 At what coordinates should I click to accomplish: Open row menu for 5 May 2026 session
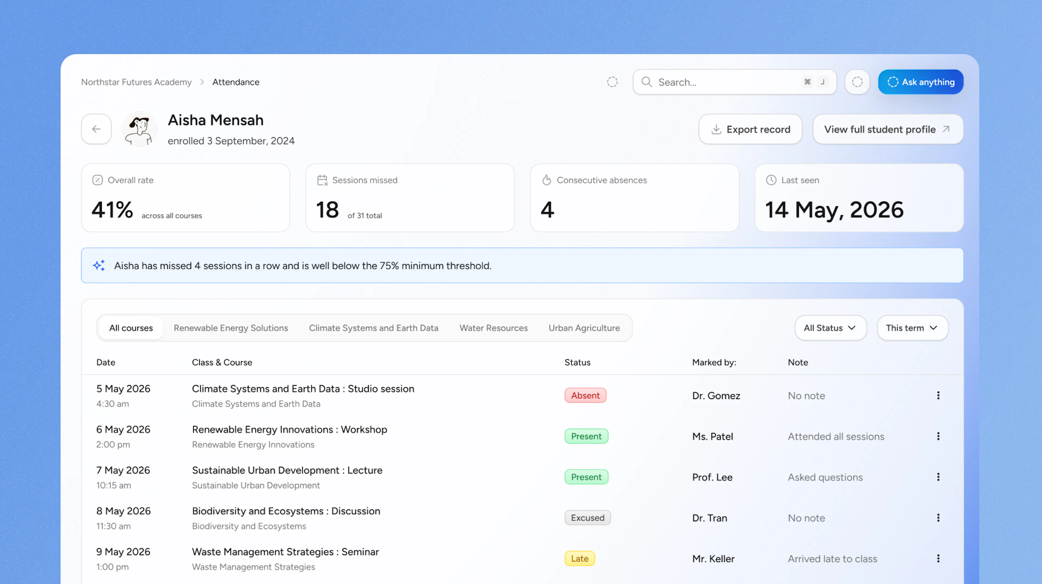[x=938, y=395]
